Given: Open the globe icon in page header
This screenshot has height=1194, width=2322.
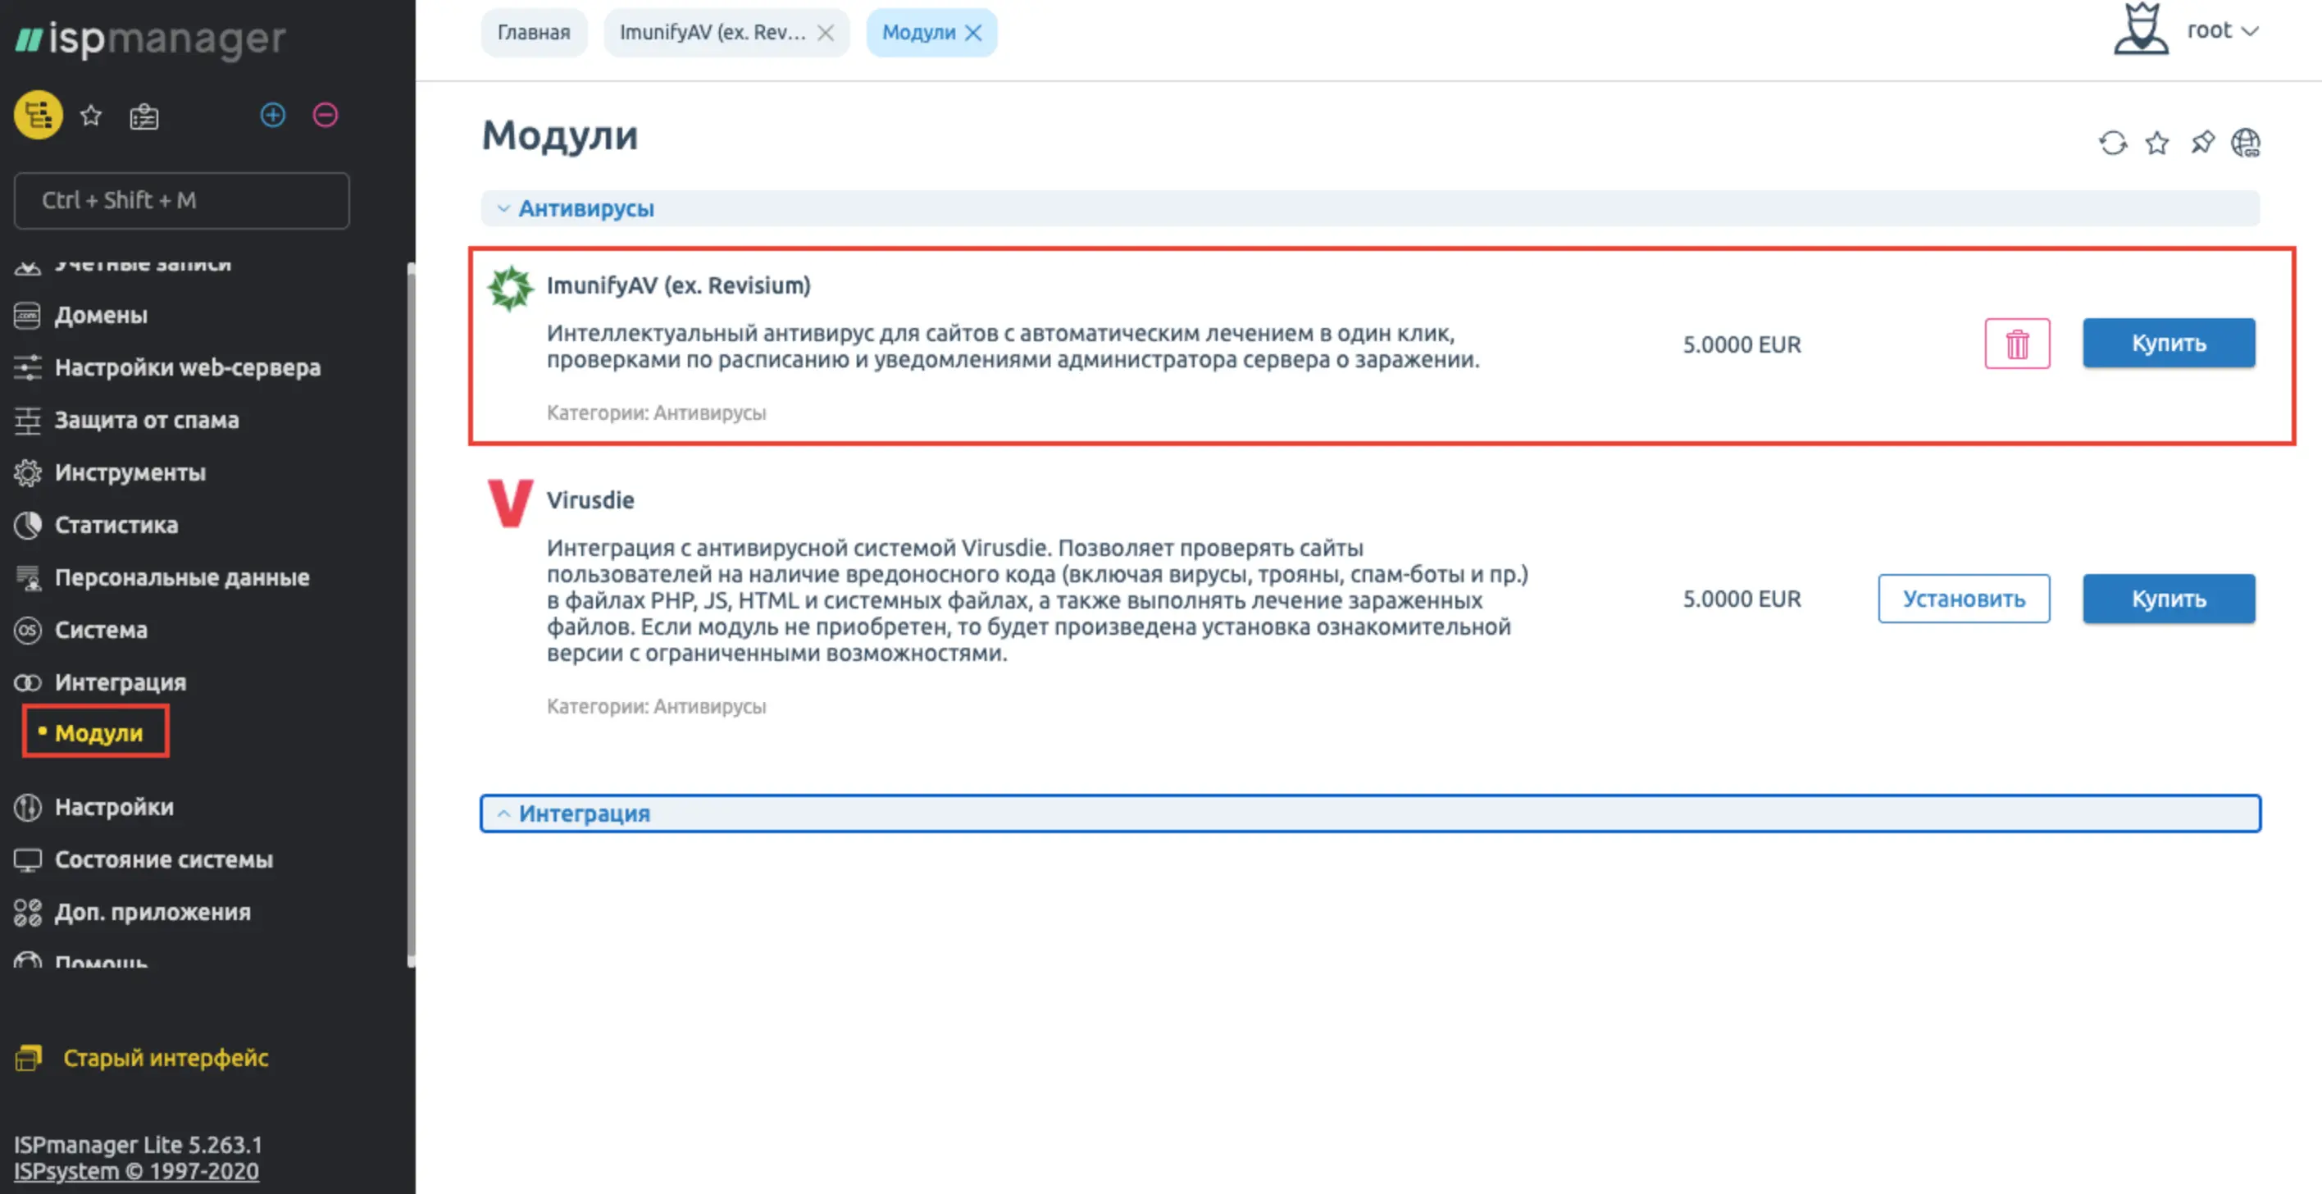Looking at the screenshot, I should pos(2246,143).
